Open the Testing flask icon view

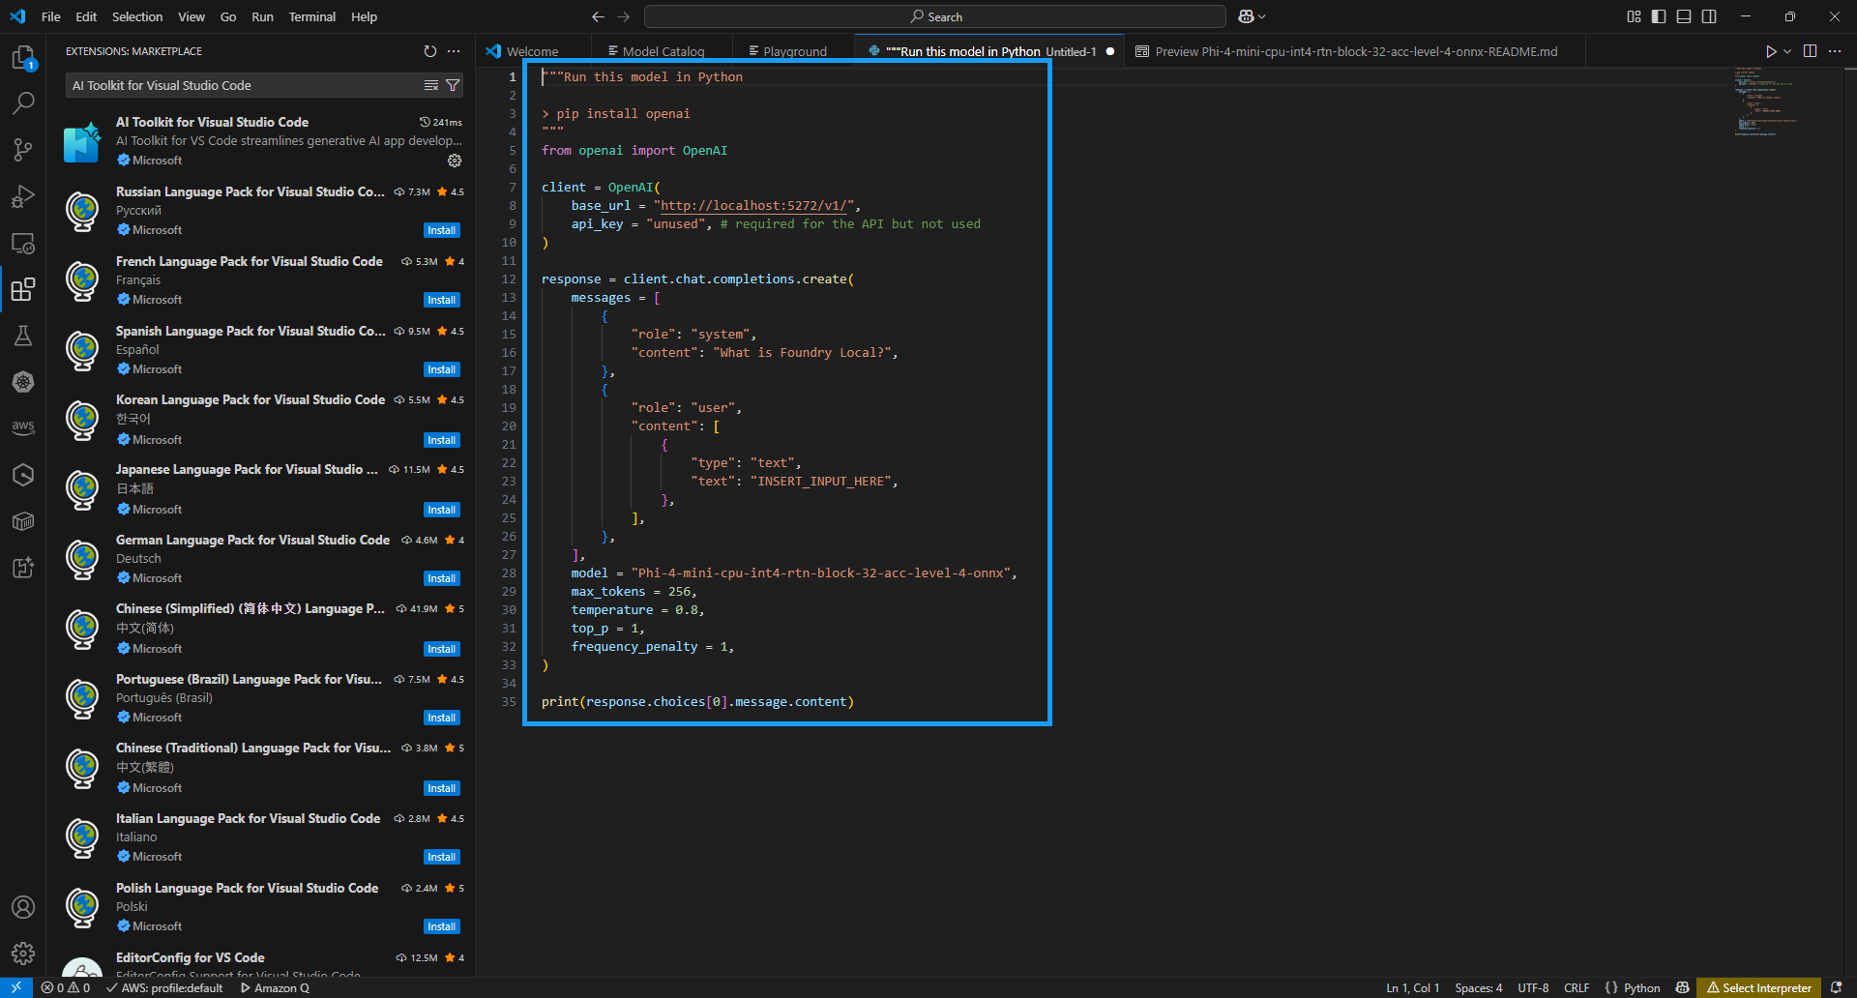[x=23, y=336]
